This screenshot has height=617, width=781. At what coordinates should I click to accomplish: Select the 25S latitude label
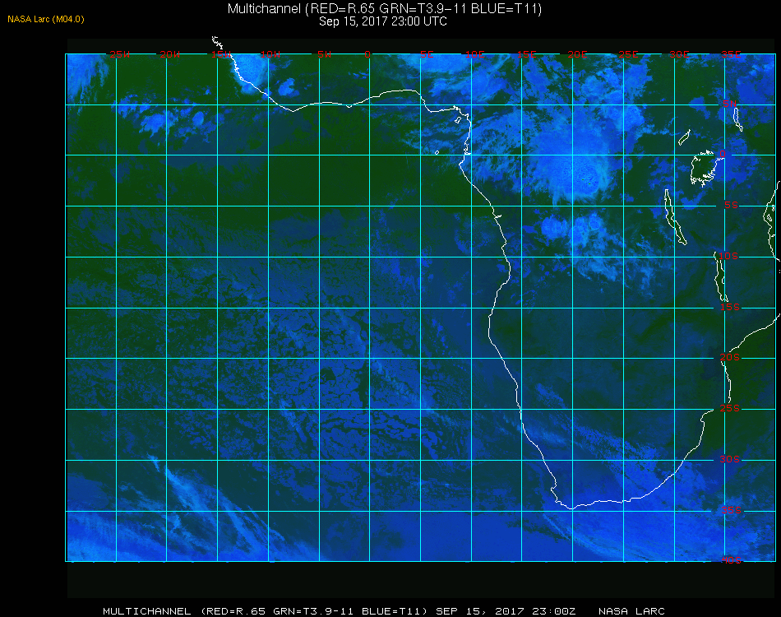730,408
